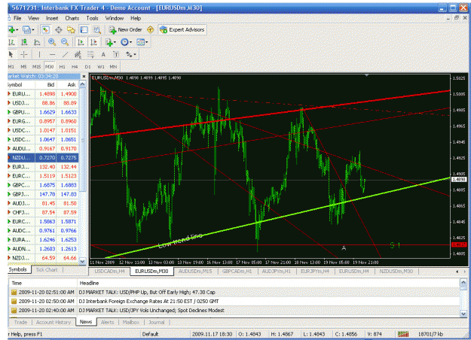Screen dimensions: 471x340
Task: Toggle chart auto scroll
Action: coord(81,42)
